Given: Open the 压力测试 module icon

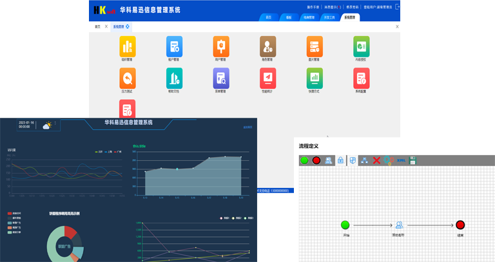Looking at the screenshot, I should pos(128,79).
